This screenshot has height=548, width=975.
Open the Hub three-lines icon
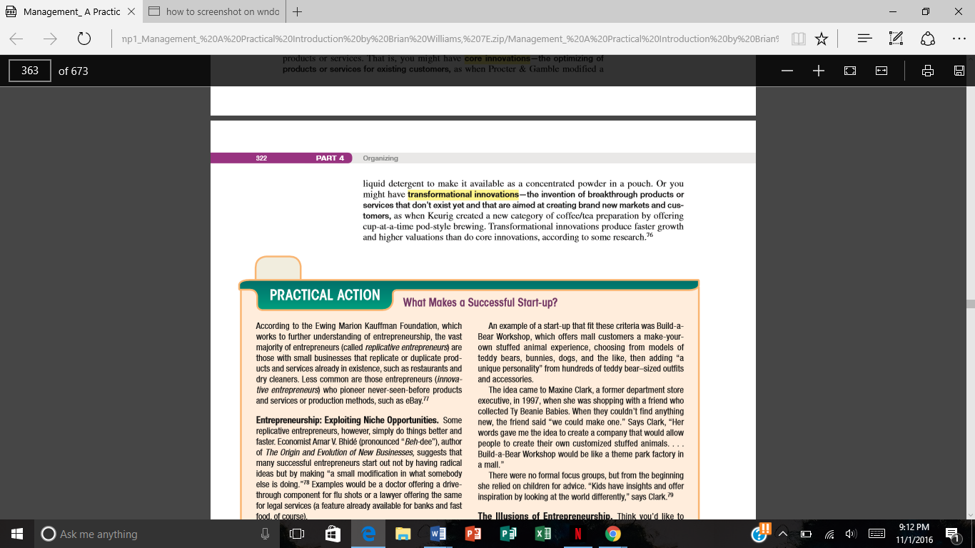click(864, 39)
